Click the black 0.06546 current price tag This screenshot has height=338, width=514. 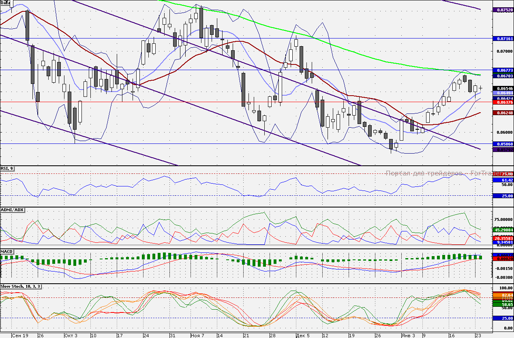(x=503, y=88)
